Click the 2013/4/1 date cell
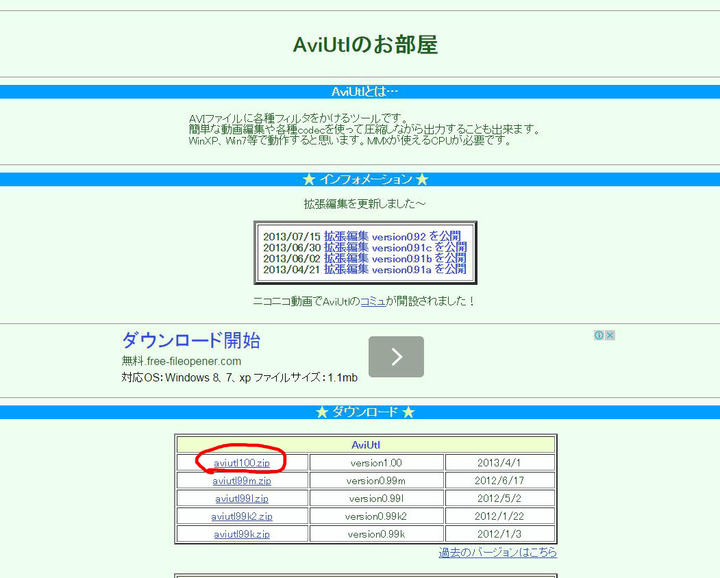The image size is (720, 578). coord(499,463)
